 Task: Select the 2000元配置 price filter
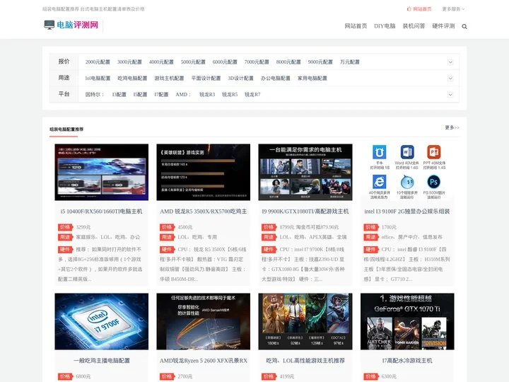[98, 62]
